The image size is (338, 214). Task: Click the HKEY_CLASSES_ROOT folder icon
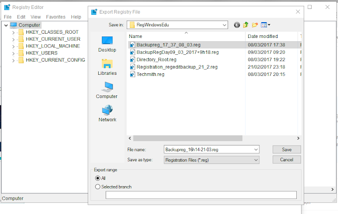tap(21, 32)
